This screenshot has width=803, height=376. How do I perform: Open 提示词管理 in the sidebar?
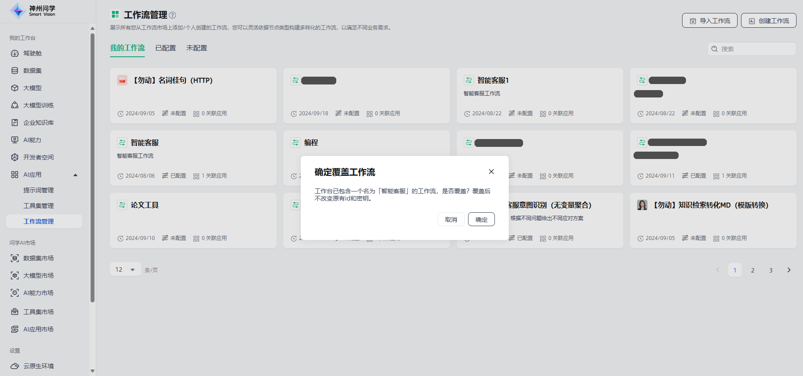click(x=39, y=190)
